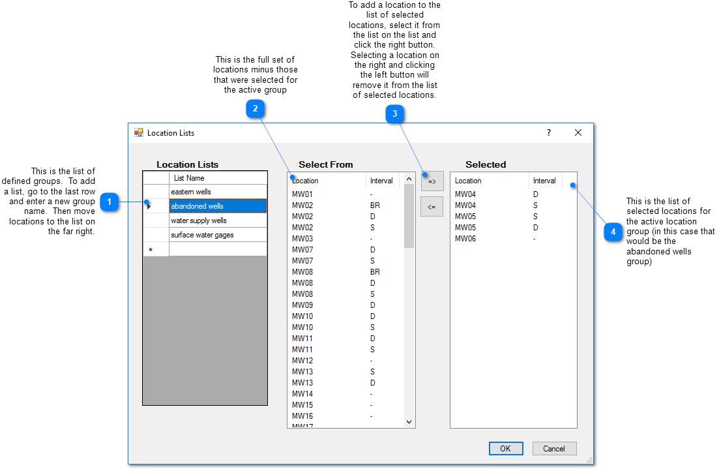The width and height of the screenshot is (719, 471).
Task: Click the Location Lists window icon
Action: click(x=139, y=132)
